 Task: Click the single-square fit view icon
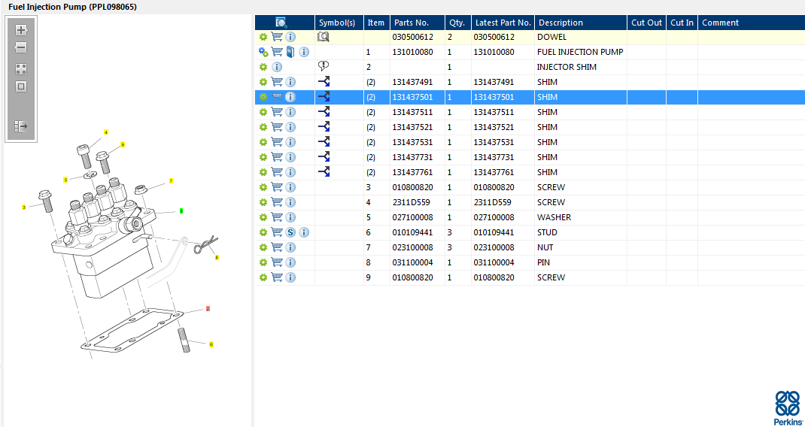tap(21, 86)
